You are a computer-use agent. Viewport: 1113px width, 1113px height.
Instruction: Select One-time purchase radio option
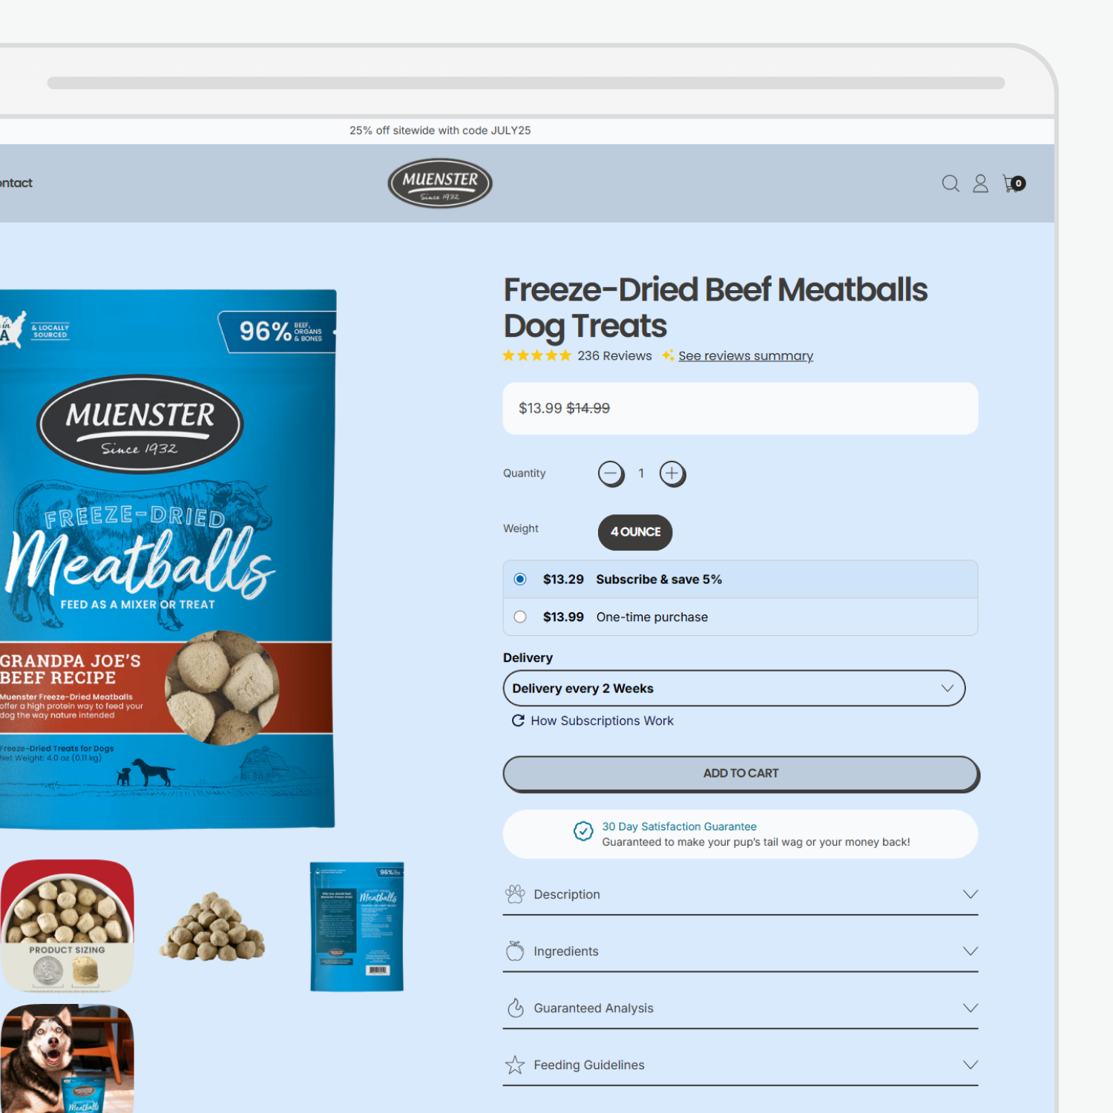(741, 617)
